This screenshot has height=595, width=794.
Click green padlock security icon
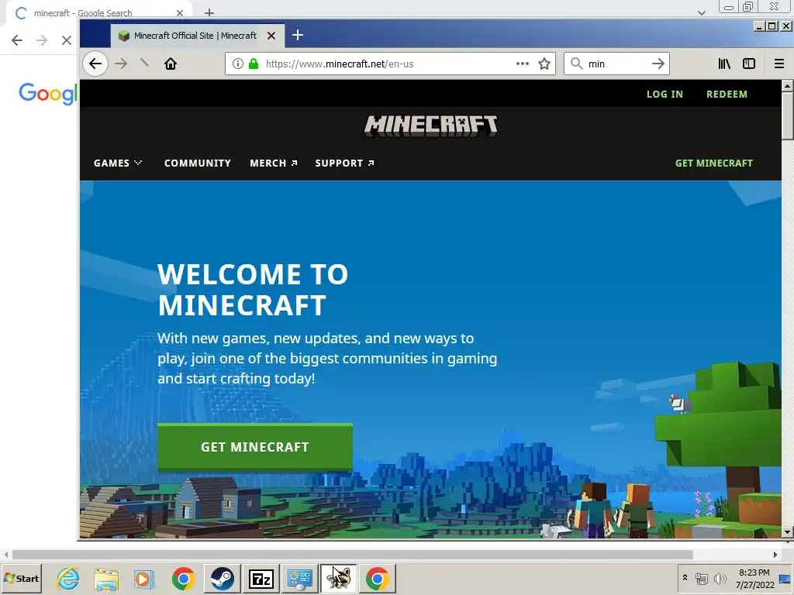click(254, 64)
